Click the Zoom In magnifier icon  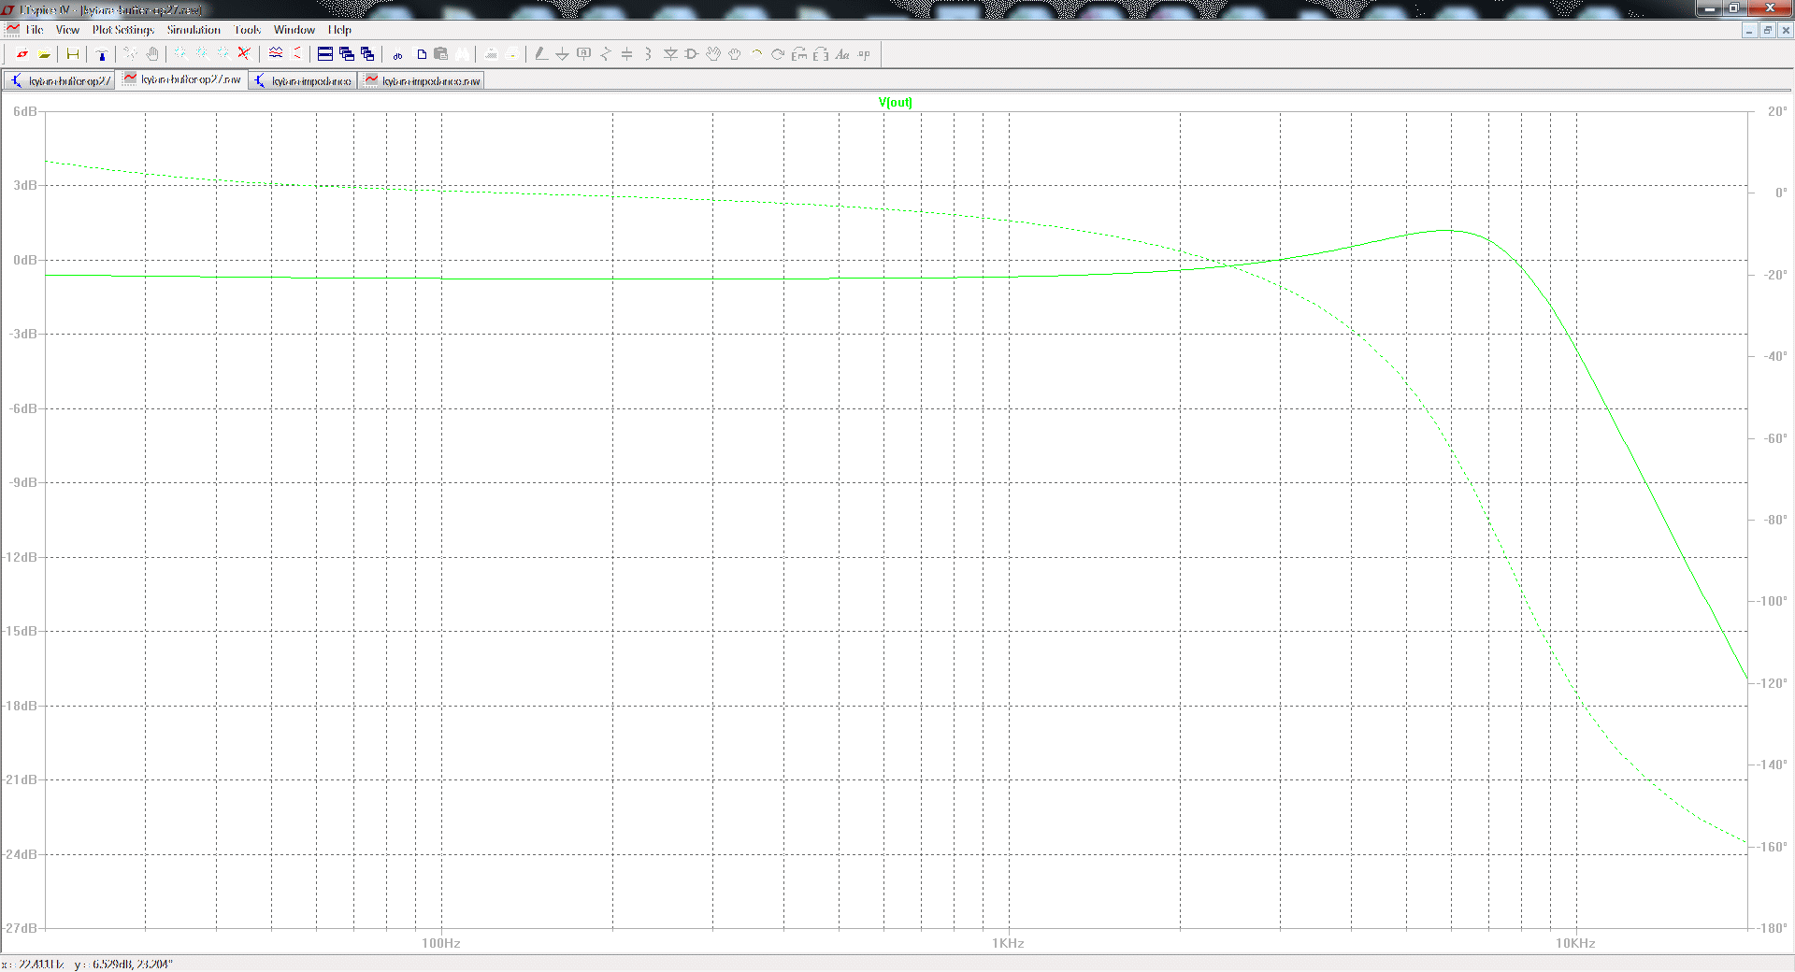pos(181,54)
